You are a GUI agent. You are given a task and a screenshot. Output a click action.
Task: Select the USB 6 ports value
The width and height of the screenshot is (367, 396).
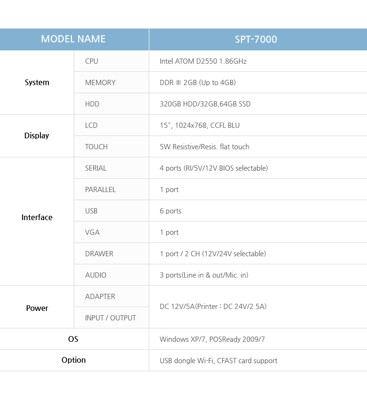coord(171,211)
